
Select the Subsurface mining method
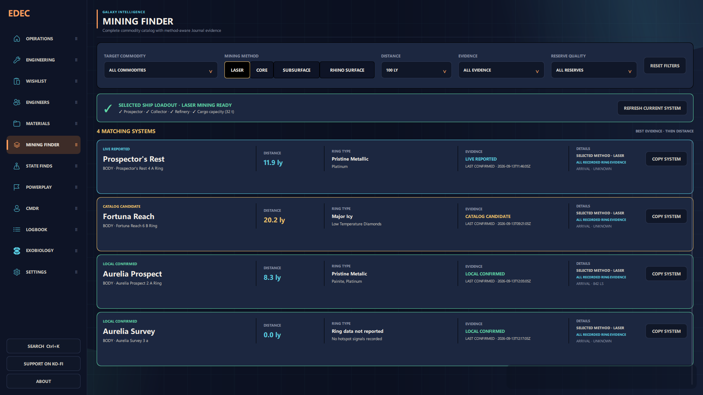[x=297, y=70]
